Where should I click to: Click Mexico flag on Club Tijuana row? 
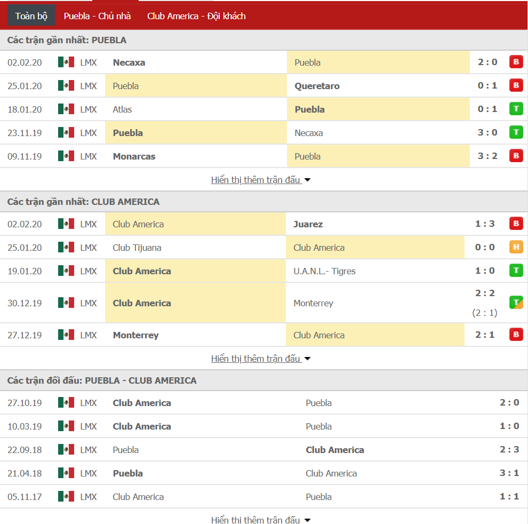[66, 248]
